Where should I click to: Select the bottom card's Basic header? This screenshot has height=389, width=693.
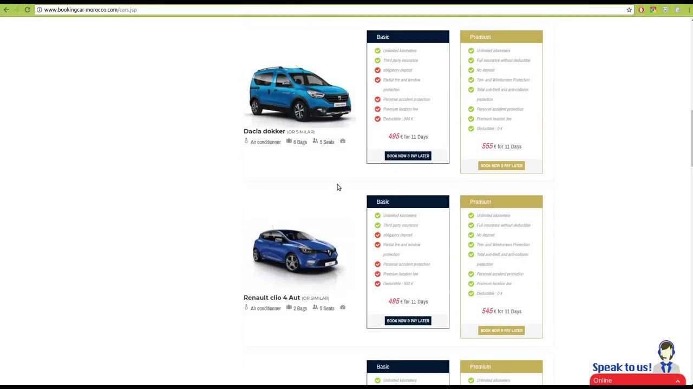coord(408,366)
